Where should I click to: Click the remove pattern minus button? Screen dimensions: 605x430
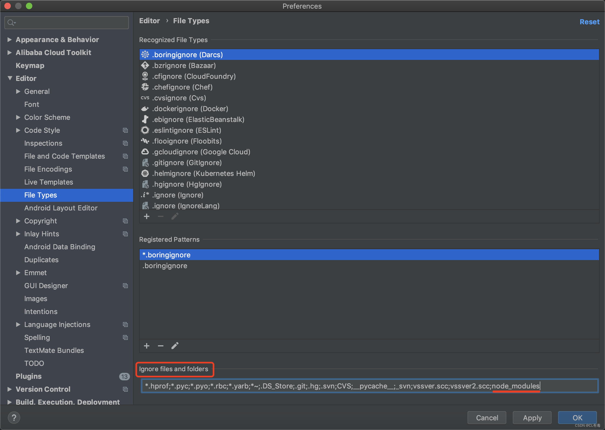[160, 346]
